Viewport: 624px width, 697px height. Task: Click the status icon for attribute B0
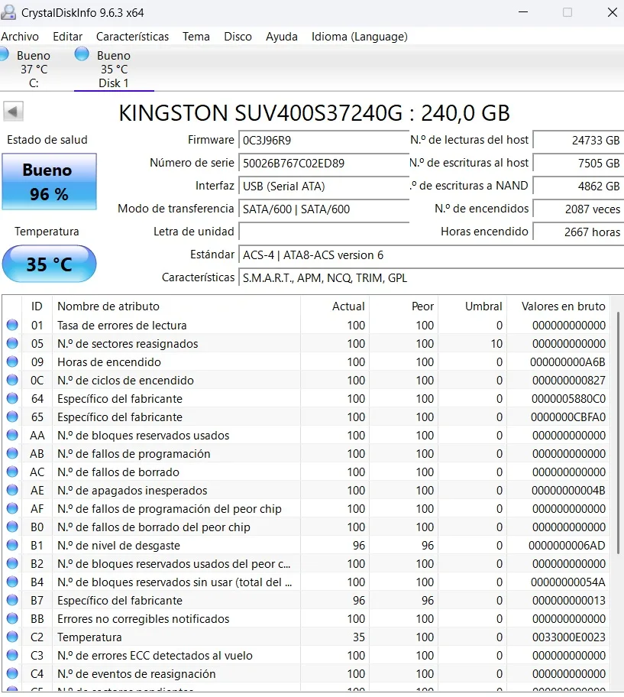[x=12, y=527]
